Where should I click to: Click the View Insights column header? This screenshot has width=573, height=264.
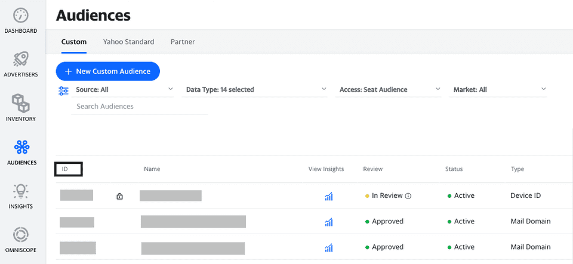326,169
